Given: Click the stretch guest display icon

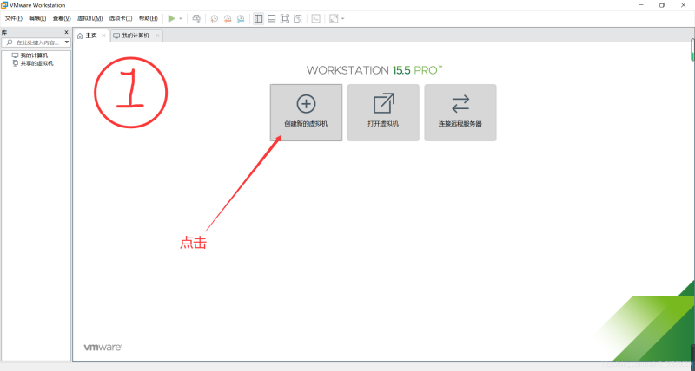Looking at the screenshot, I should [x=334, y=18].
